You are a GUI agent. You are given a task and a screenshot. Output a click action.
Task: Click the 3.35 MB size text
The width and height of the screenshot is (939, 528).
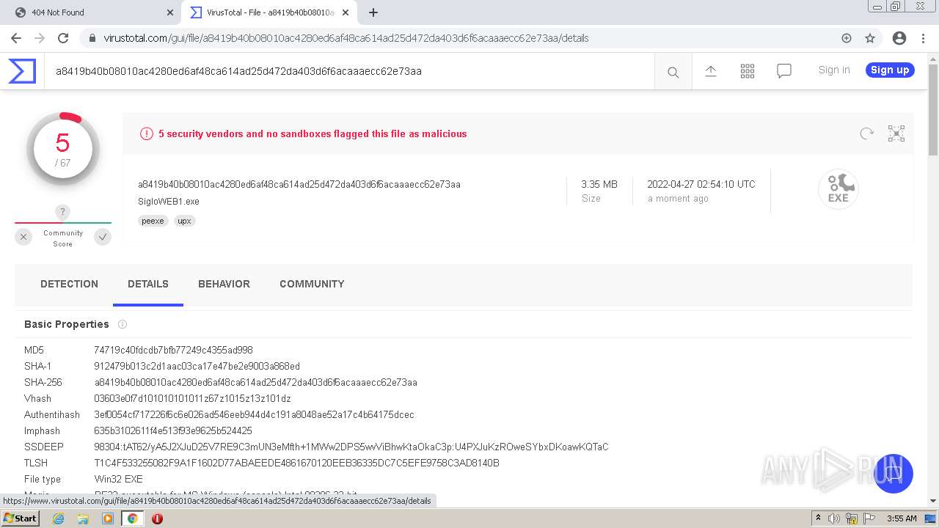tap(599, 184)
